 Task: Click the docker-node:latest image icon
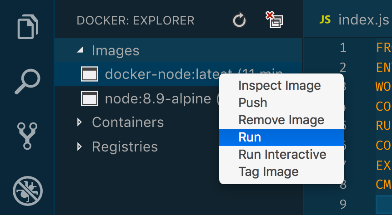90,74
